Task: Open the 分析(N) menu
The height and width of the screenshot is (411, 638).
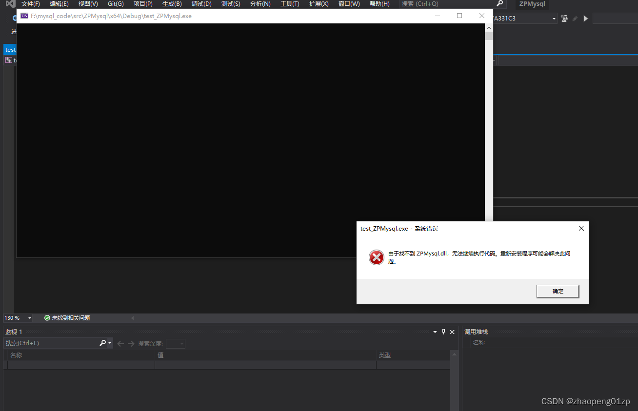Action: coord(260,4)
